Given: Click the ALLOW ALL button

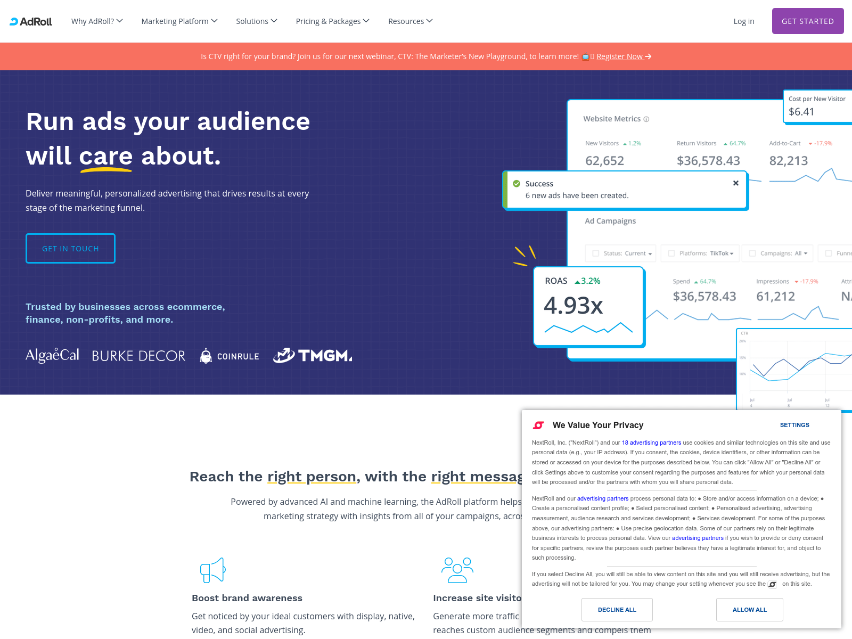Looking at the screenshot, I should (x=750, y=610).
